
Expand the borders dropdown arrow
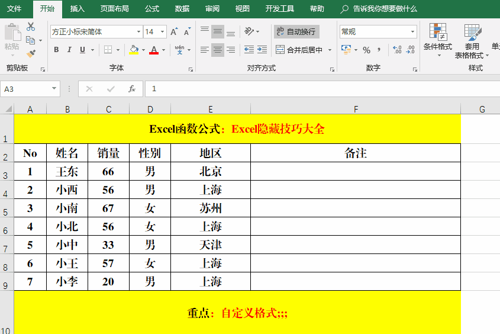coord(118,50)
